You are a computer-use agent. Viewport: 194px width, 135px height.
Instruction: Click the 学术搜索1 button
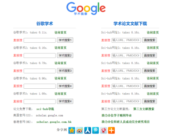[65, 40]
